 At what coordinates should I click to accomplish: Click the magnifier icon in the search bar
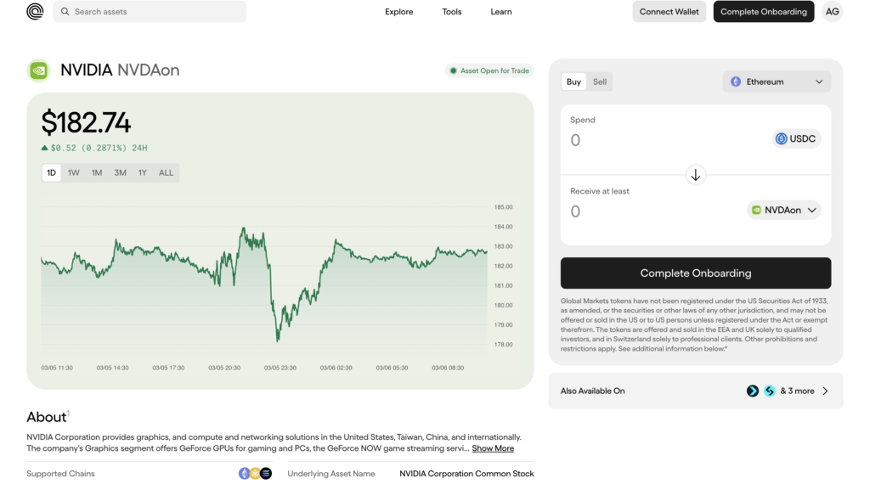tap(65, 12)
